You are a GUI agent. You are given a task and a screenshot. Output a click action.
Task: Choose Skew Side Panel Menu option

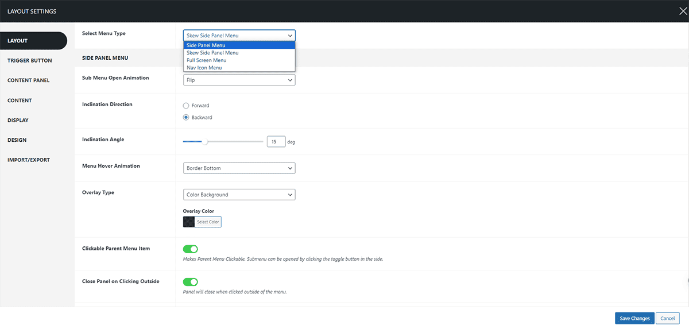click(239, 53)
